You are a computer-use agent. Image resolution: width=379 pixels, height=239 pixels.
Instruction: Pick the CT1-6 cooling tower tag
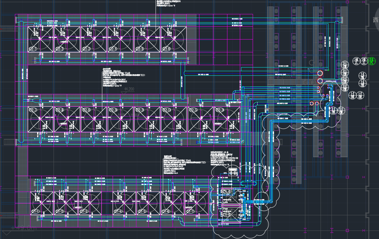coord(166,211)
